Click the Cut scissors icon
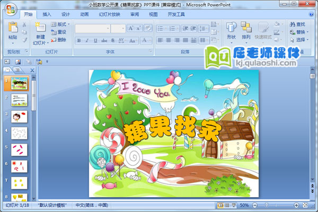The width and height of the screenshot is (318, 212). tap(24, 24)
